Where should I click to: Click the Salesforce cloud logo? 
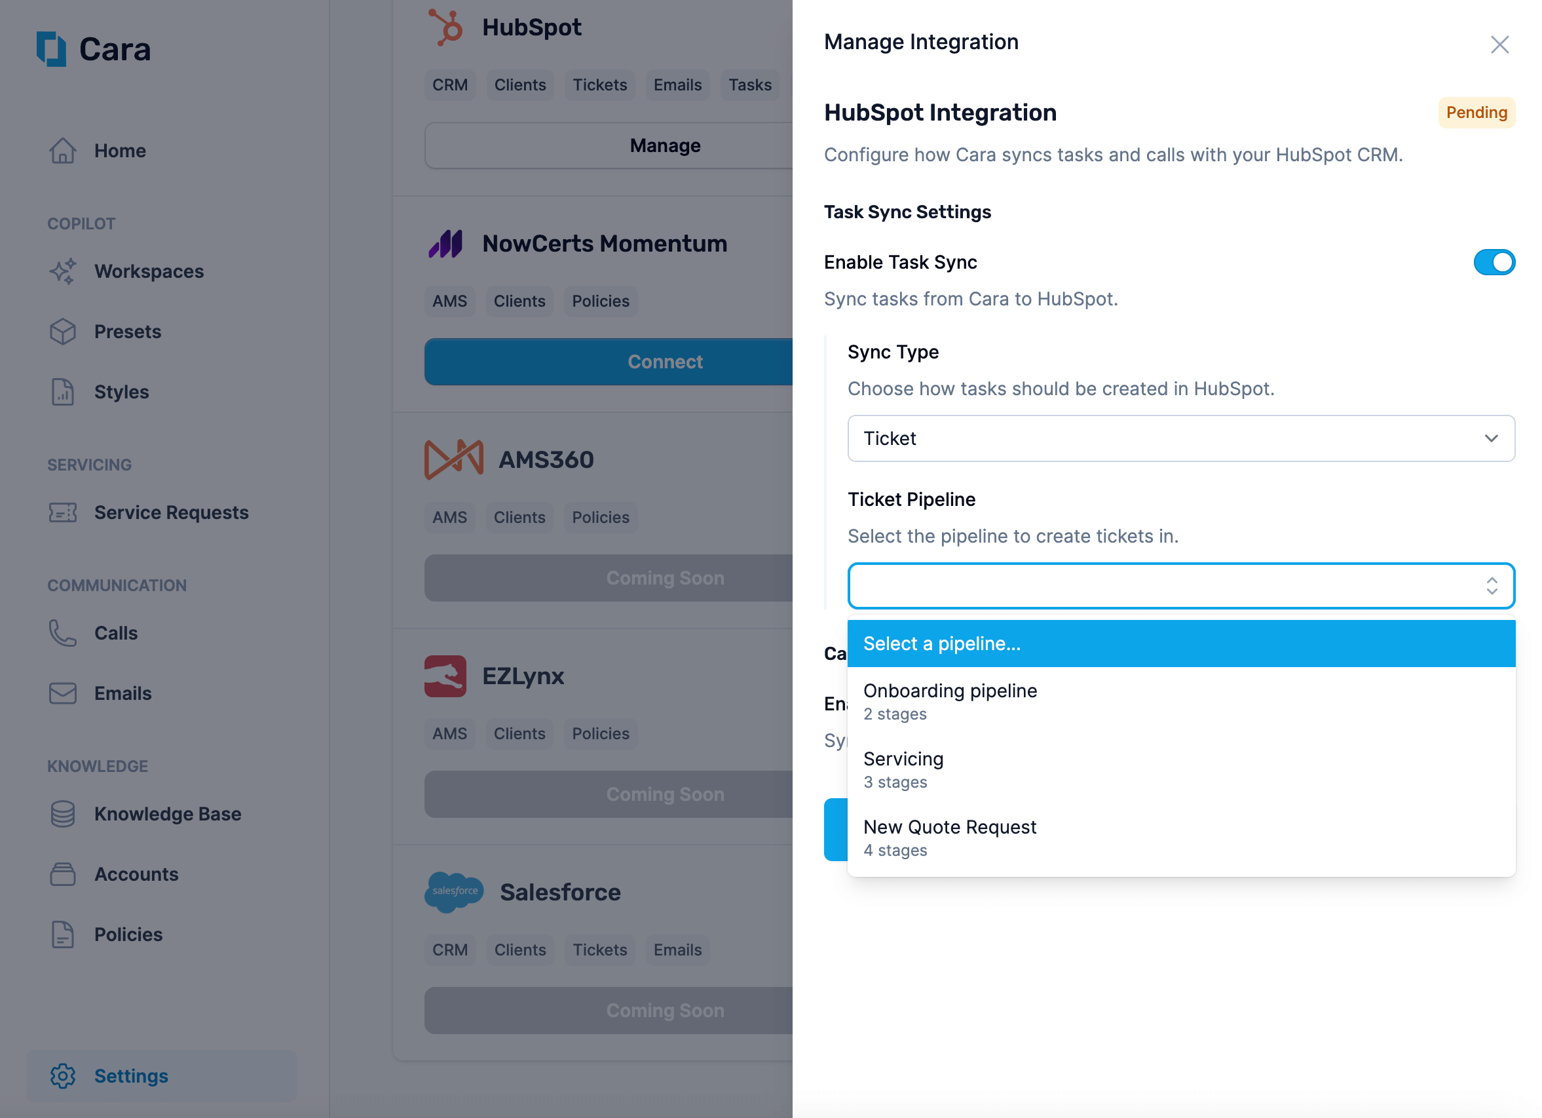(x=453, y=892)
